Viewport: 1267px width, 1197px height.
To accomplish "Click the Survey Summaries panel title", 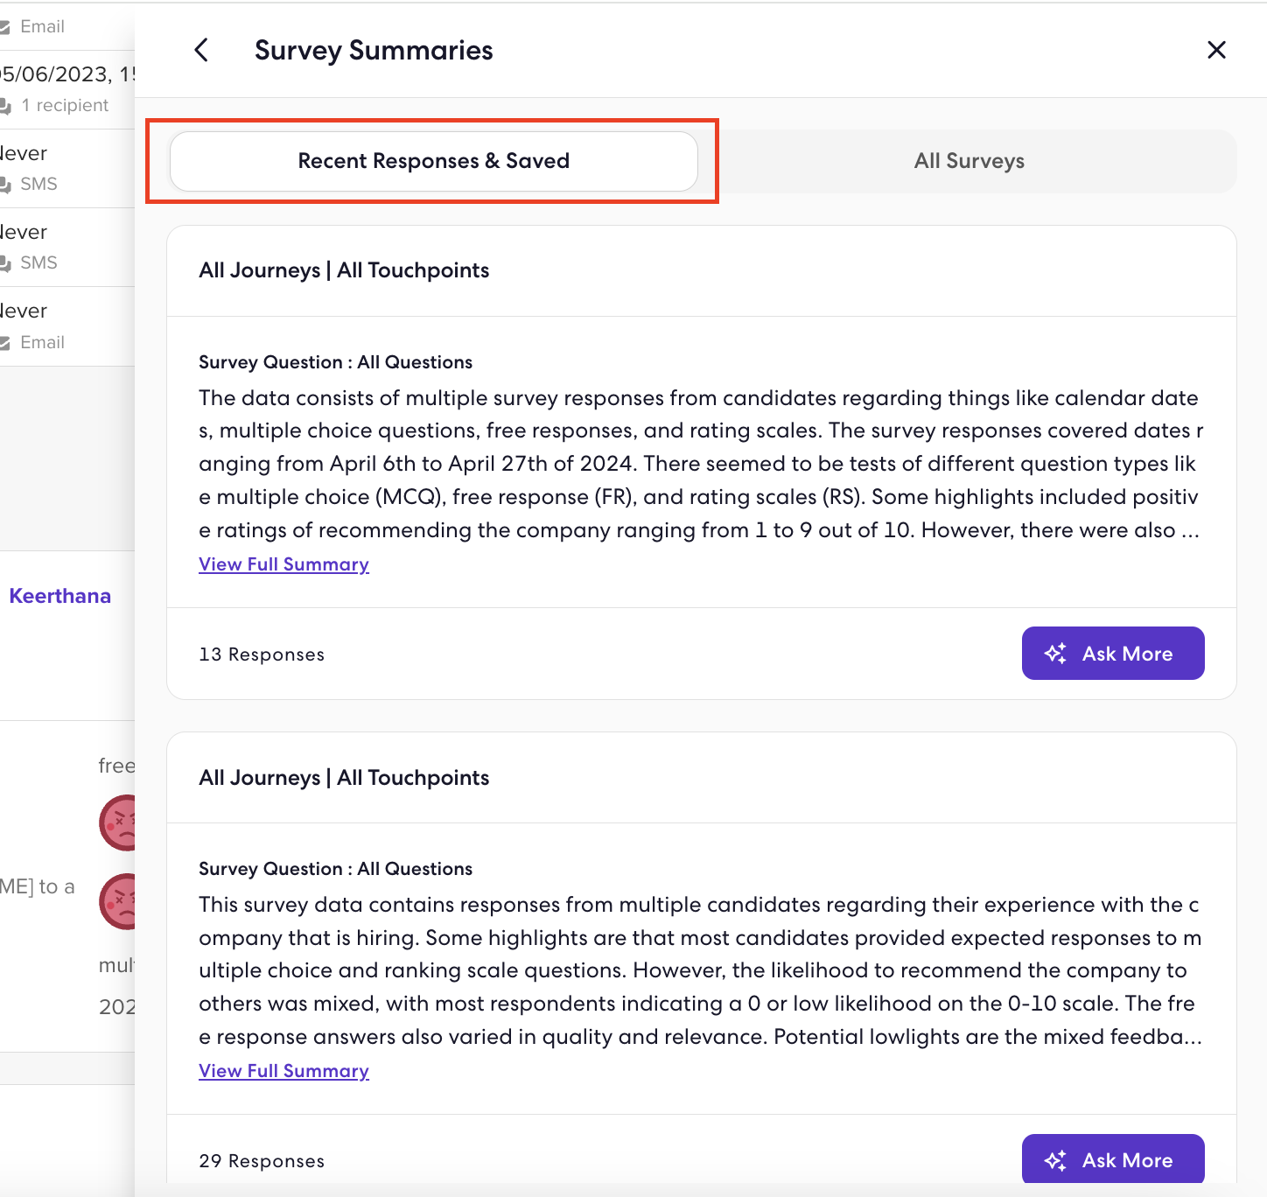I will [x=374, y=51].
